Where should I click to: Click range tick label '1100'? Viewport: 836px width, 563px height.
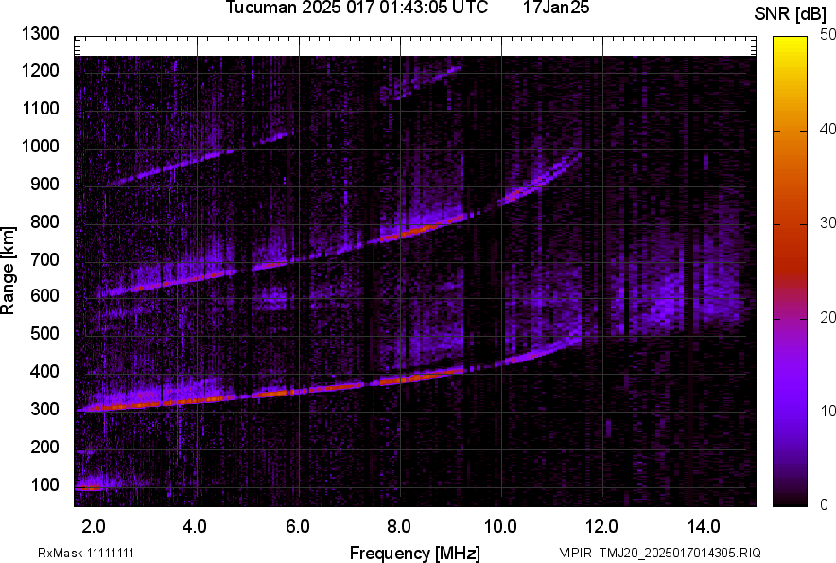point(40,108)
